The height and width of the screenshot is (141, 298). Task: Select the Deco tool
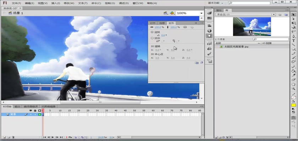click(293, 62)
